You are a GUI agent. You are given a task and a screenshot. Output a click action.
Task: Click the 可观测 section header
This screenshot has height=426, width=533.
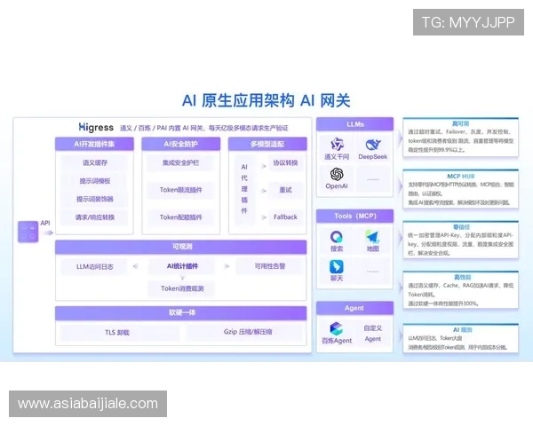tap(181, 247)
